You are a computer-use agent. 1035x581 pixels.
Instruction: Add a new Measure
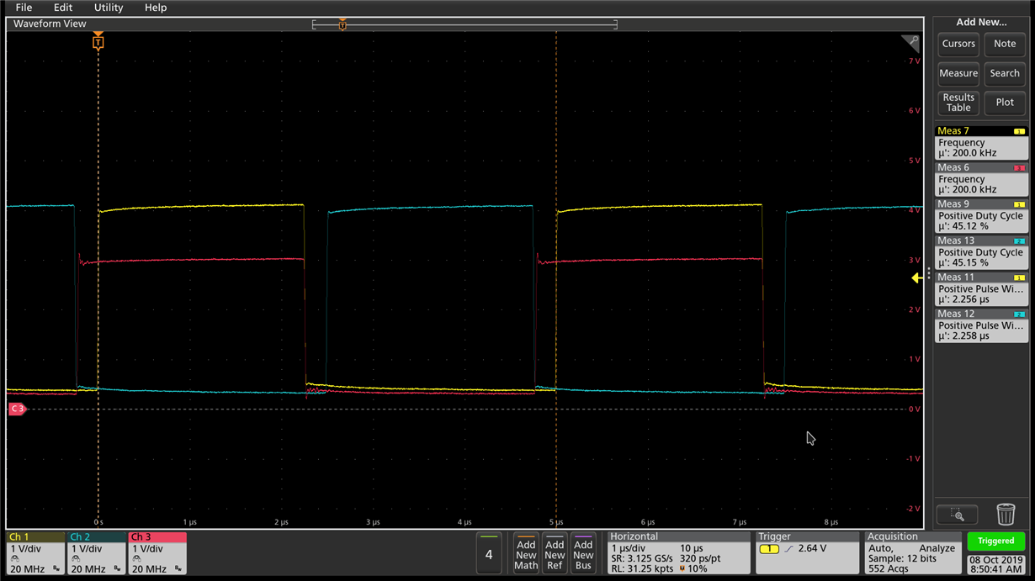pyautogui.click(x=958, y=73)
